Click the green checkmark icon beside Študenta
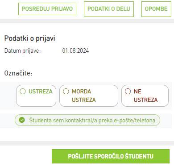Screen dimensions: 174x167 point(22,120)
